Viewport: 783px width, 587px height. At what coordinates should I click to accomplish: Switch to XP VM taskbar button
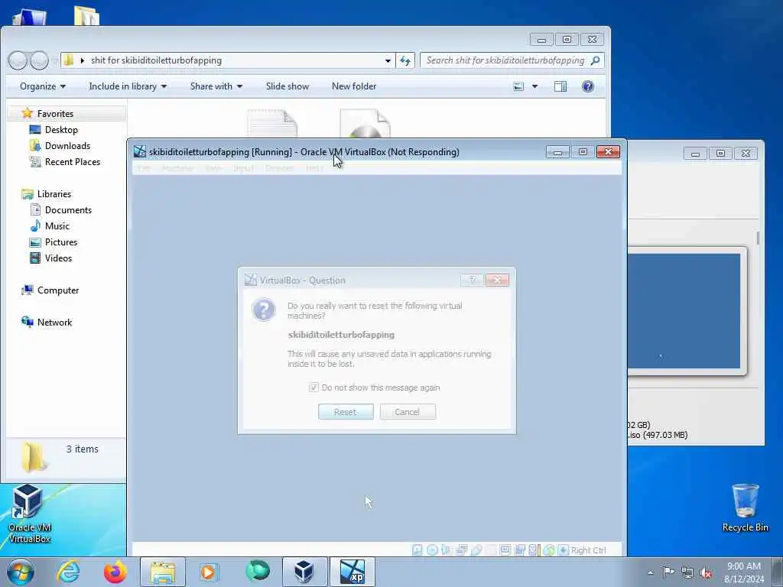point(353,572)
